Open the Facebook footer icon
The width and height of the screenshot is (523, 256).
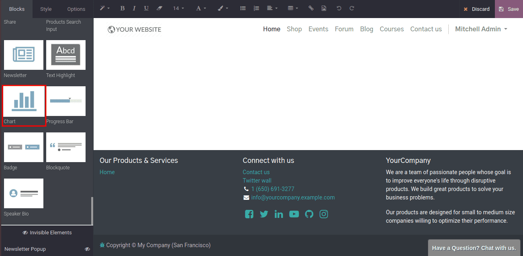click(x=249, y=214)
